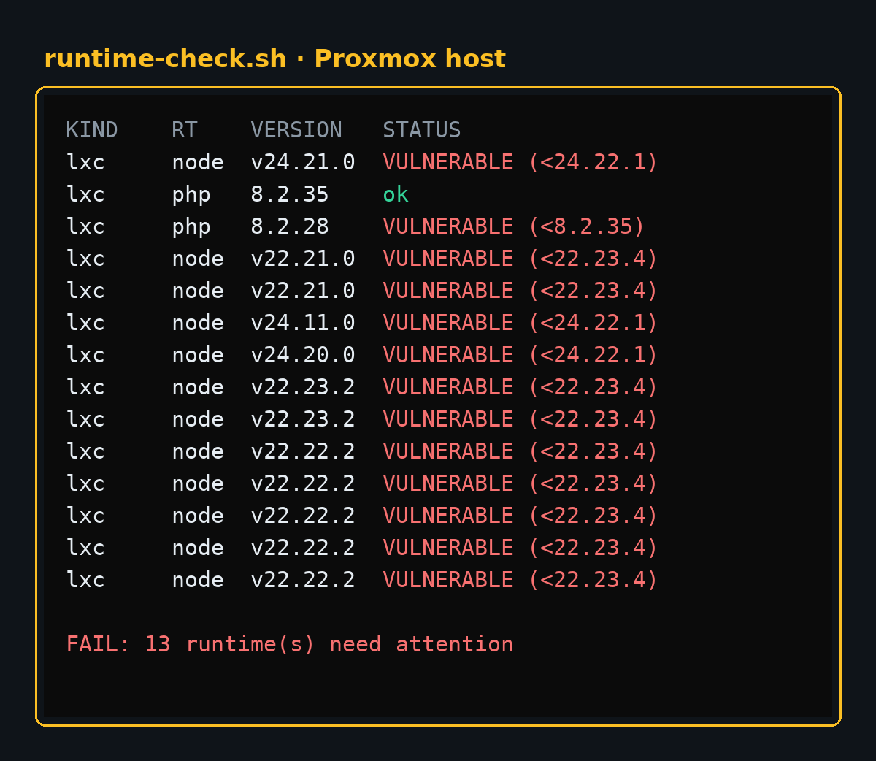
Task: Select version value v24.20.0
Action: (303, 355)
